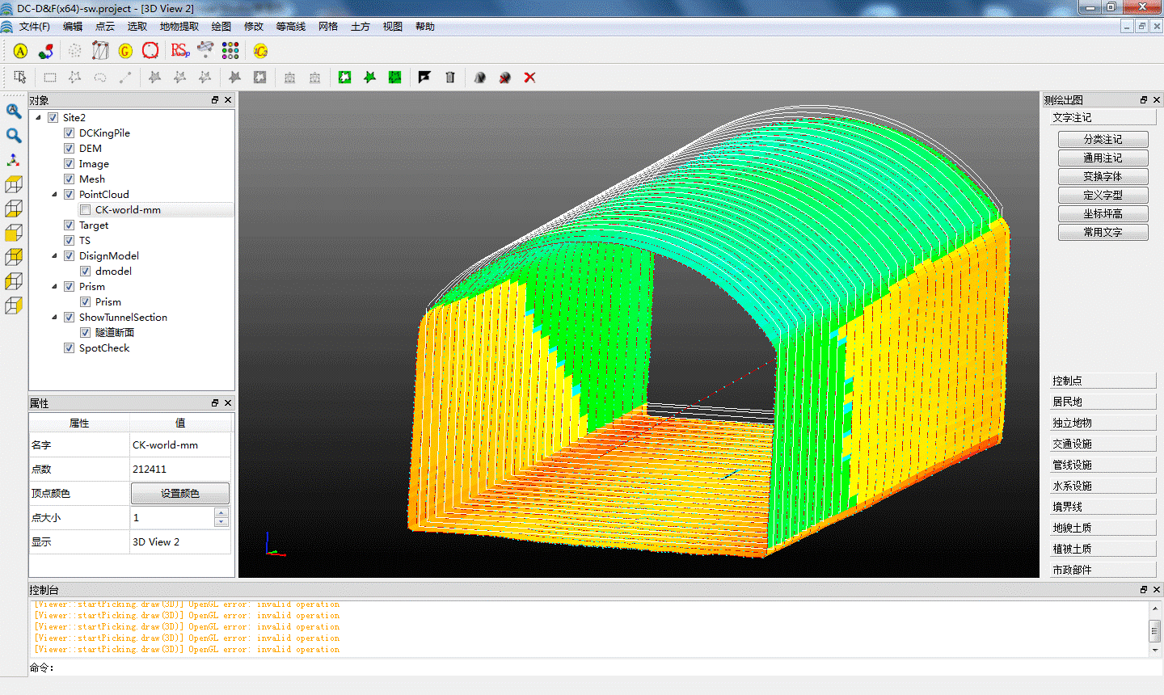The width and height of the screenshot is (1164, 695).
Task: Click the yellow circle 'A' toolbar icon
Action: click(21, 51)
